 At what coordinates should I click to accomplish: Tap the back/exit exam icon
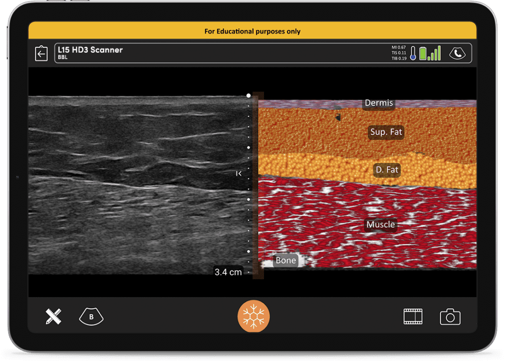click(41, 53)
